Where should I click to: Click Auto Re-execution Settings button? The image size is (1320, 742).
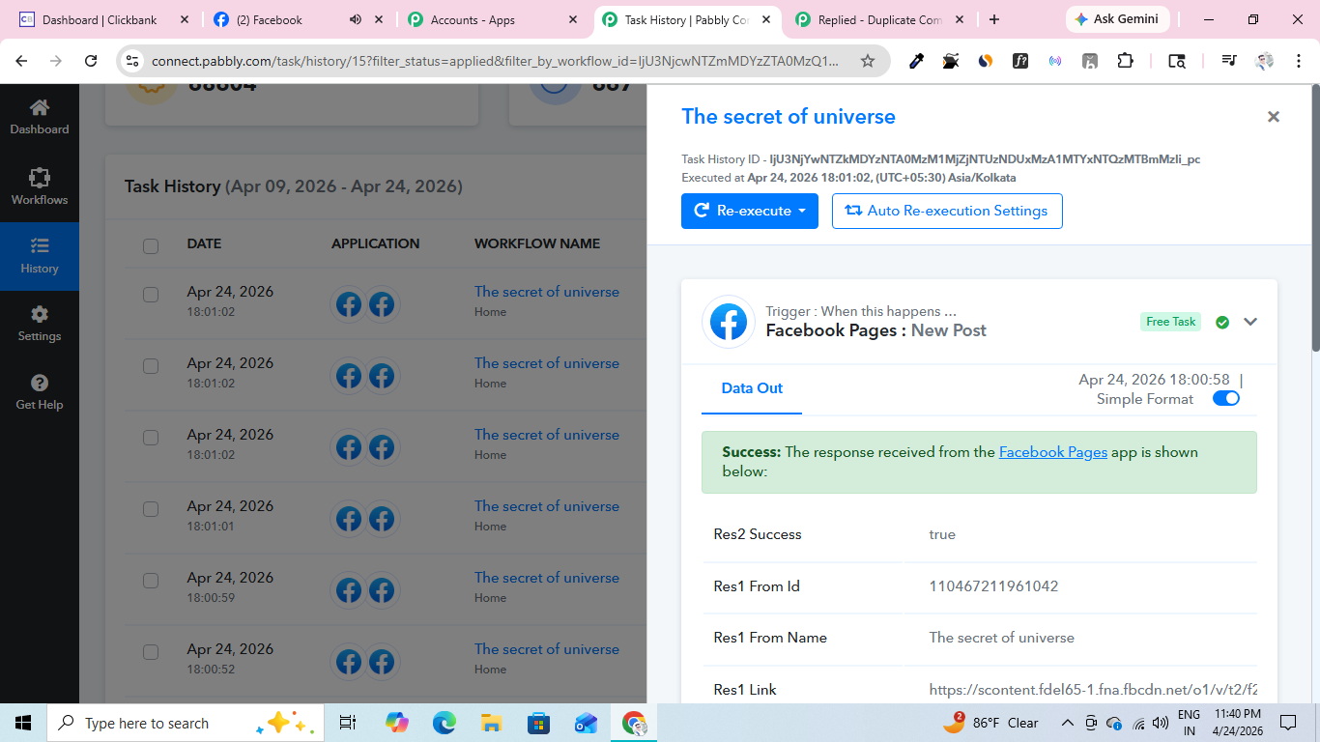(x=946, y=211)
